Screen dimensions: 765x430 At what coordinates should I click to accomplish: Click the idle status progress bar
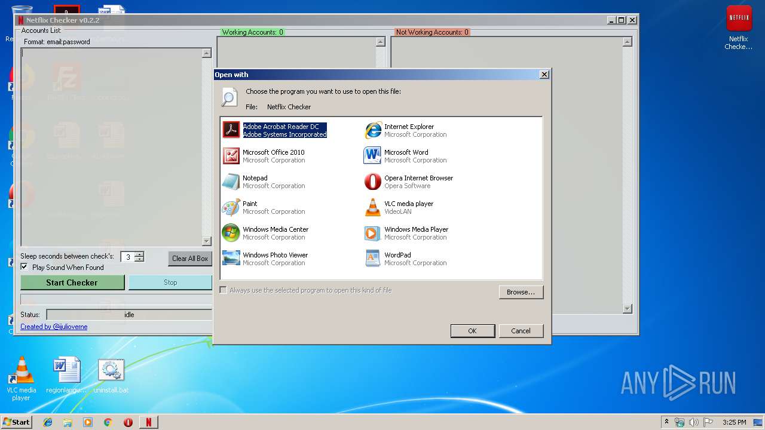click(x=129, y=315)
